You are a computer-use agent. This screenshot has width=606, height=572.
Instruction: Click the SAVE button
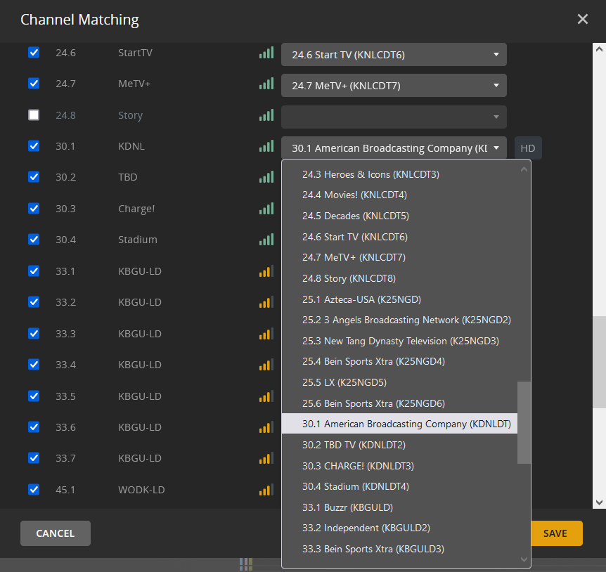pos(555,533)
